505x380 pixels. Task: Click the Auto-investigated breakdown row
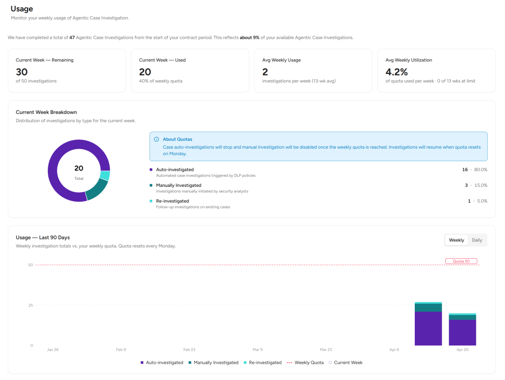[x=318, y=172]
